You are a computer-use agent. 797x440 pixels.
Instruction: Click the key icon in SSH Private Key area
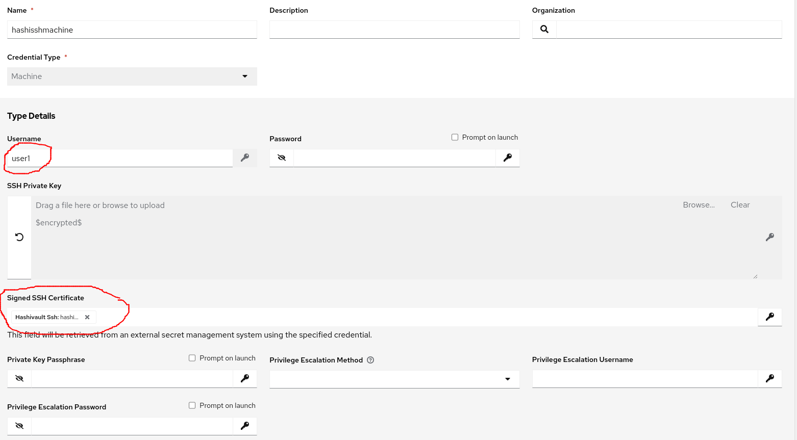(770, 237)
